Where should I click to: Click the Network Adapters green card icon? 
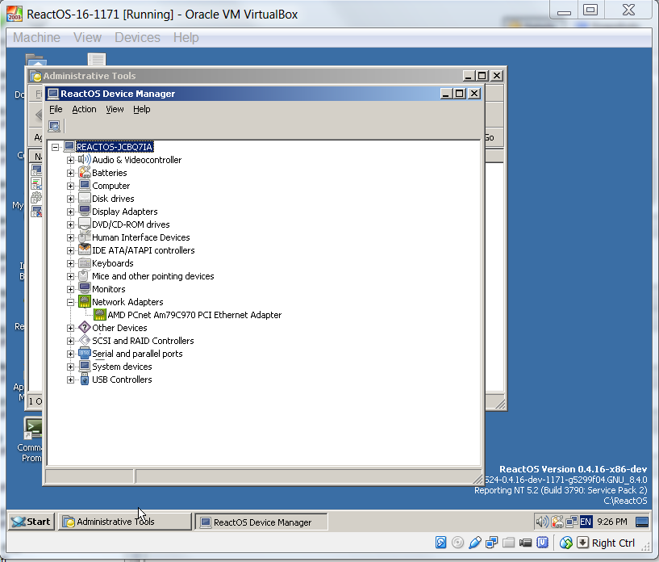(85, 302)
